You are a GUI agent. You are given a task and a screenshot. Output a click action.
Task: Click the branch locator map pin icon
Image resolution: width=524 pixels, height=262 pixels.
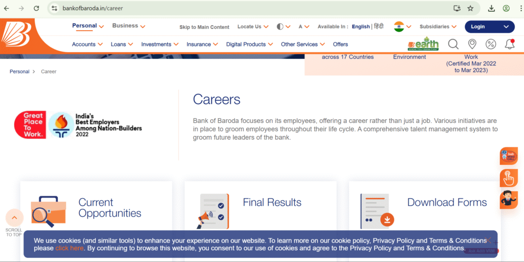(472, 45)
